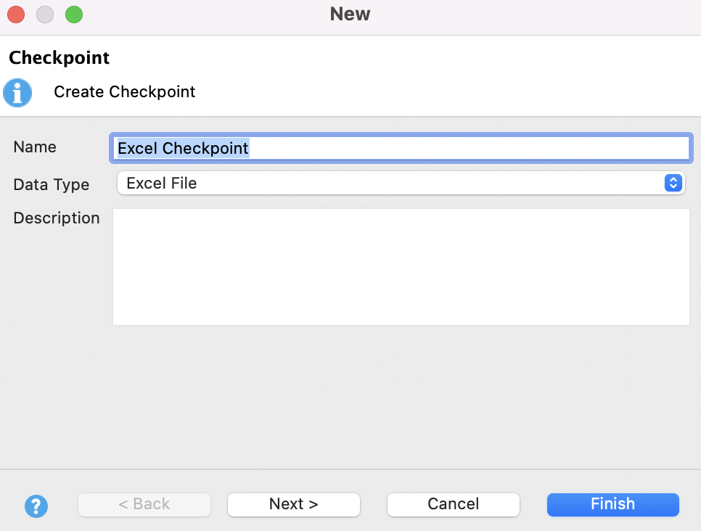
Task: Click the disabled < Back button
Action: 144,504
